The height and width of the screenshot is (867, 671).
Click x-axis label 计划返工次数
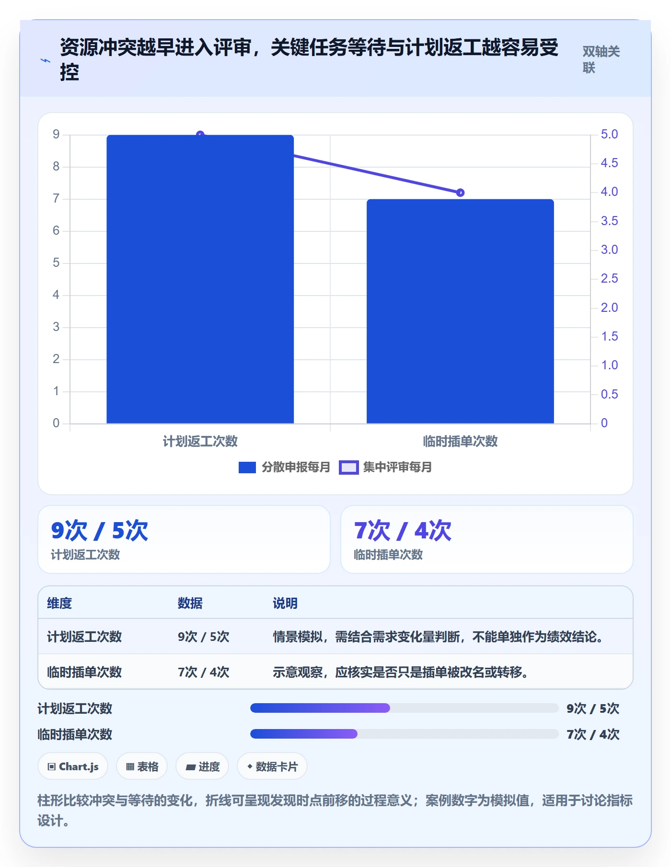point(200,441)
